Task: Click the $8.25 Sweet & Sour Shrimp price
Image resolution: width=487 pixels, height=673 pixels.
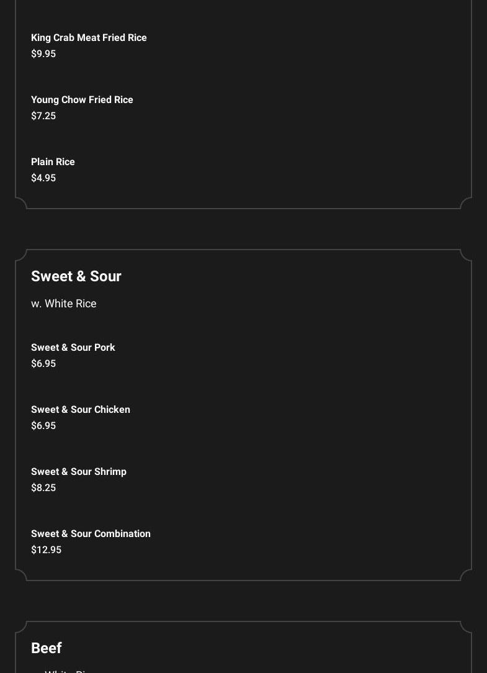Action: [43, 488]
